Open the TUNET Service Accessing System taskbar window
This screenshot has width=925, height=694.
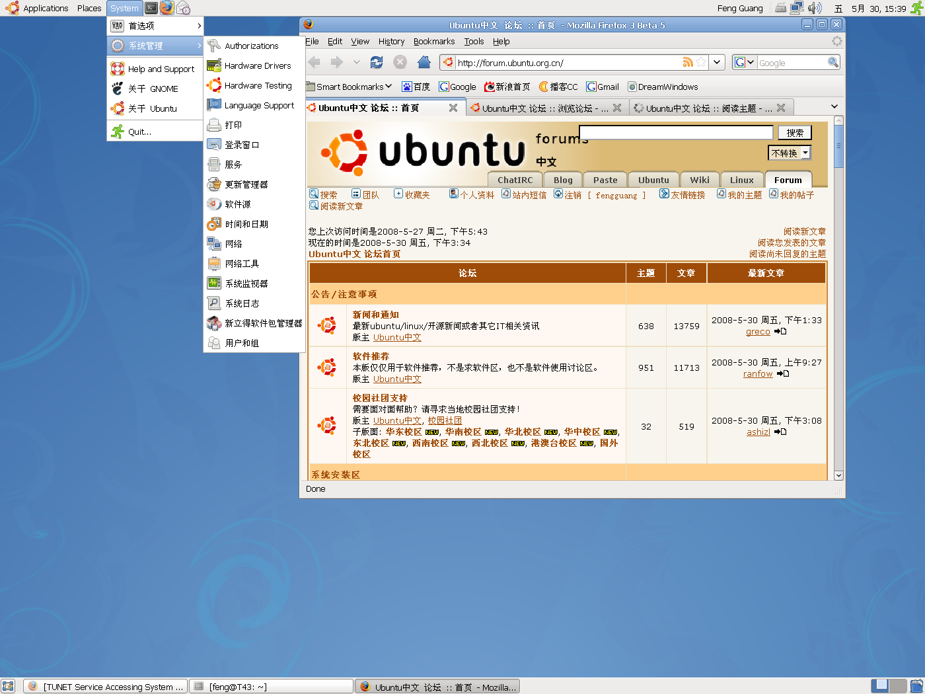point(106,687)
